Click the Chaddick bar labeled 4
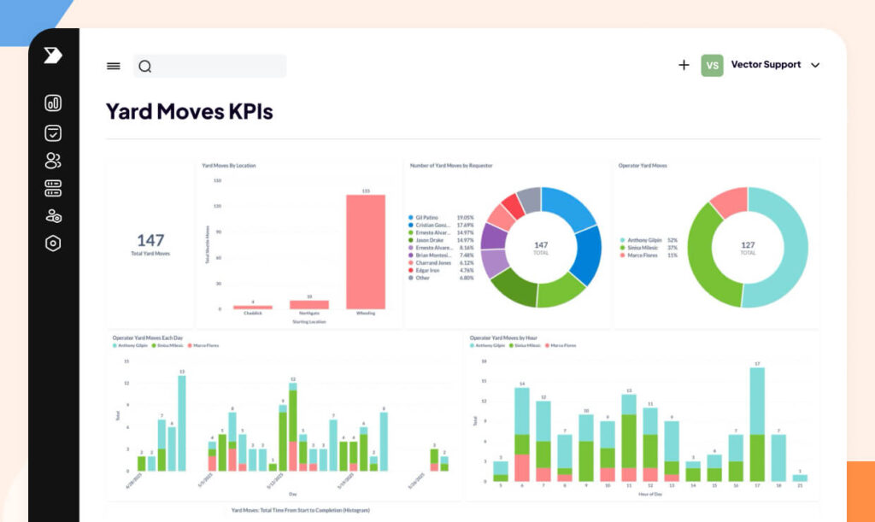This screenshot has width=875, height=522. [253, 308]
